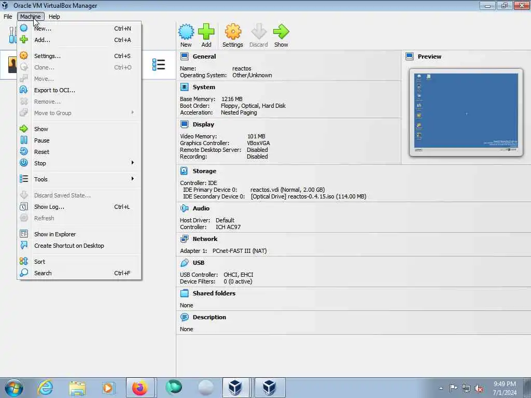This screenshot has height=398, width=531.
Task: Click the Windows Start orb
Action: [14, 388]
